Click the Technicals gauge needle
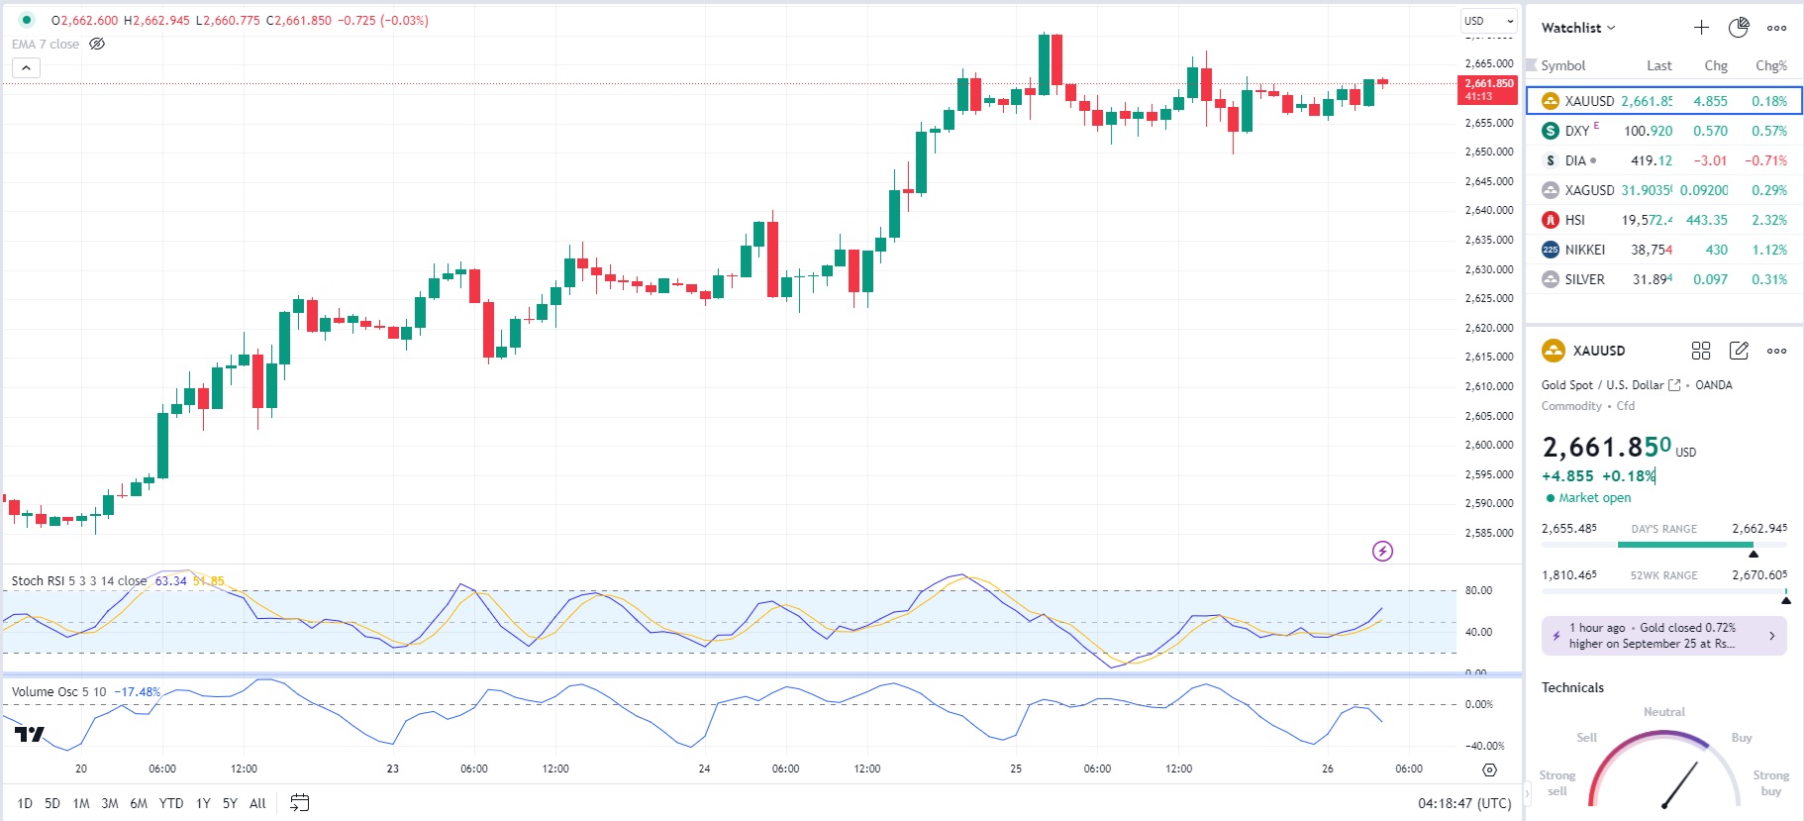The image size is (1804, 821). coord(1680,785)
